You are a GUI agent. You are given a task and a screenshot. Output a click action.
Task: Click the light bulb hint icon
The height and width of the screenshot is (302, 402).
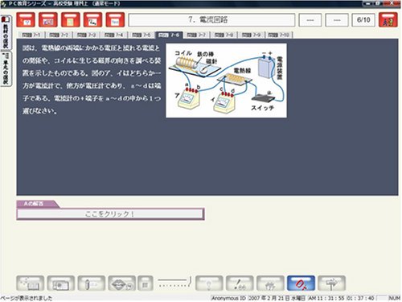point(209,283)
